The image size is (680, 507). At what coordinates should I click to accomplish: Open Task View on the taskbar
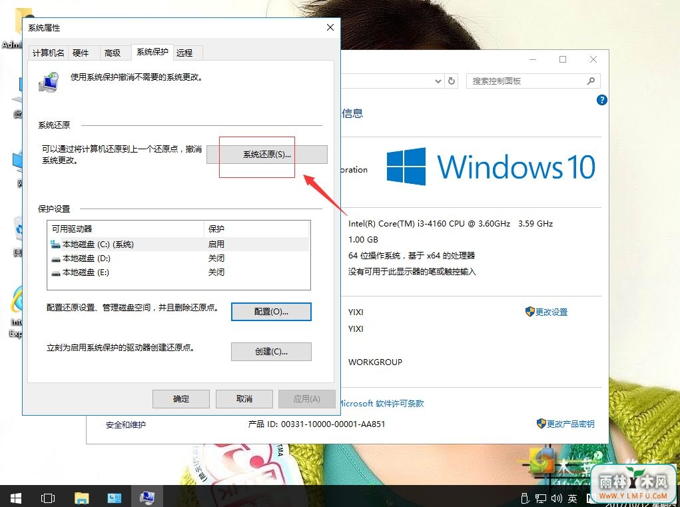coord(48,498)
